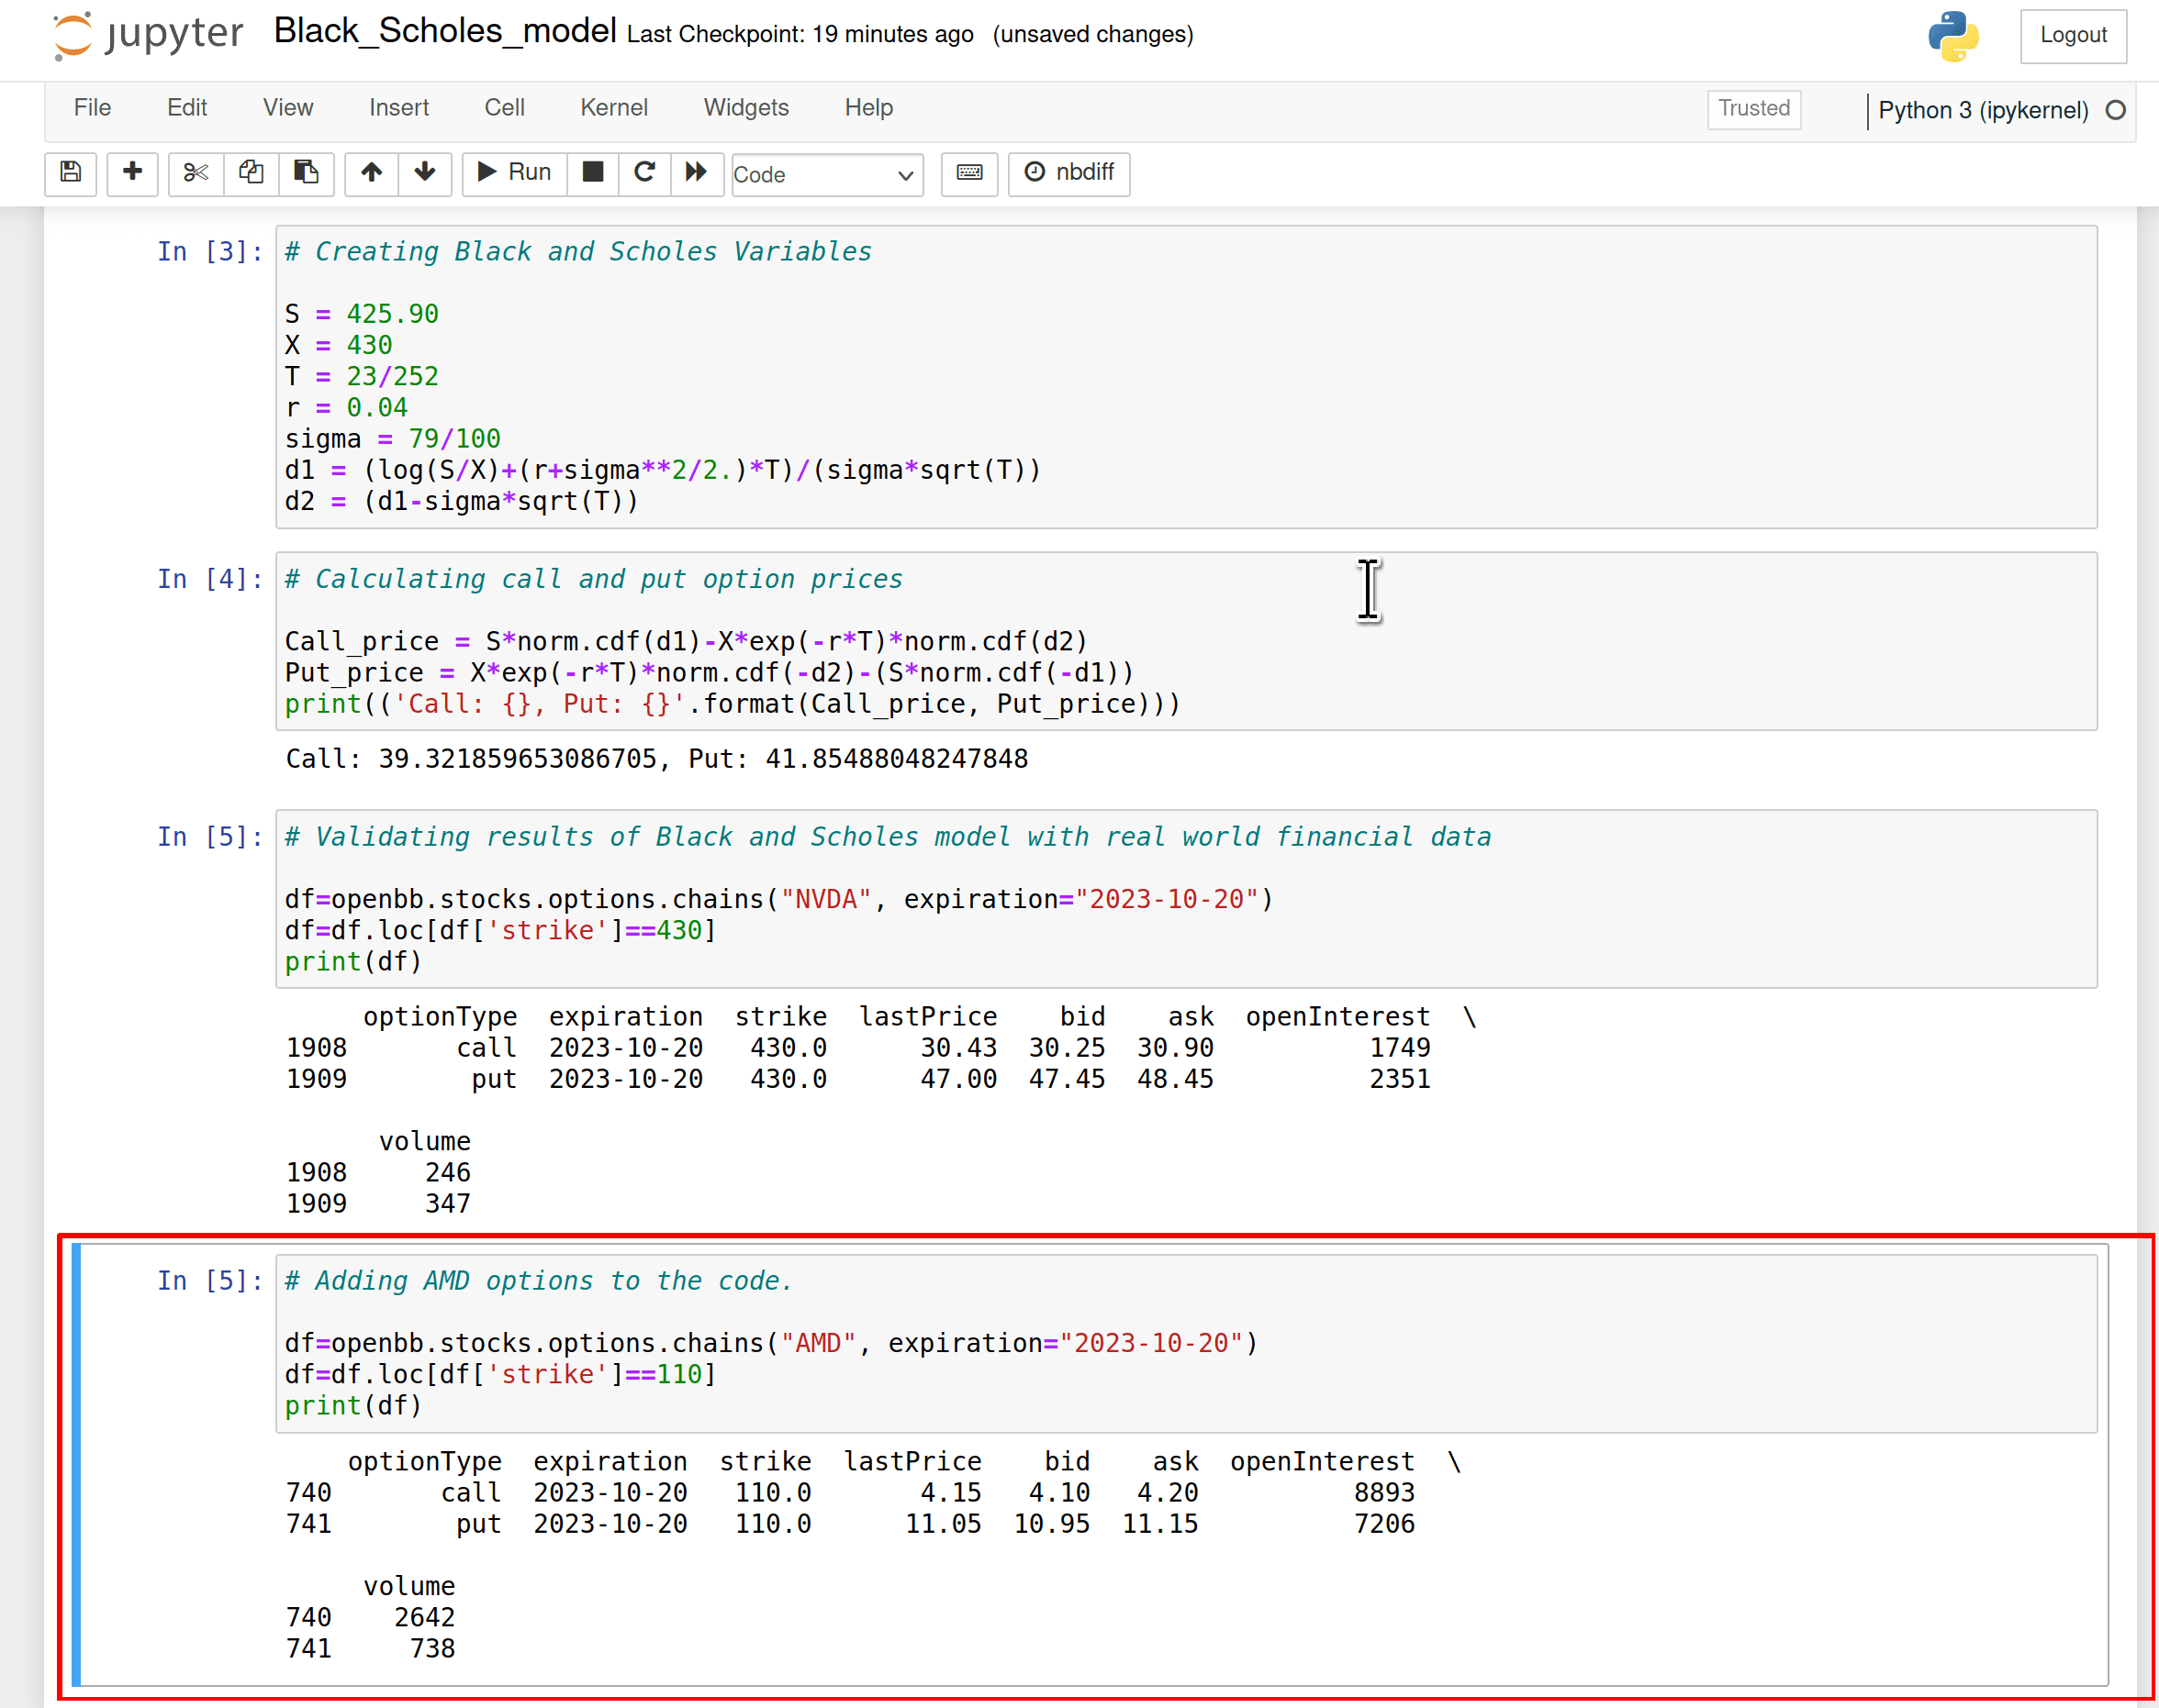
Task: Click the 'strike']==110 code line
Action: click(x=501, y=1375)
